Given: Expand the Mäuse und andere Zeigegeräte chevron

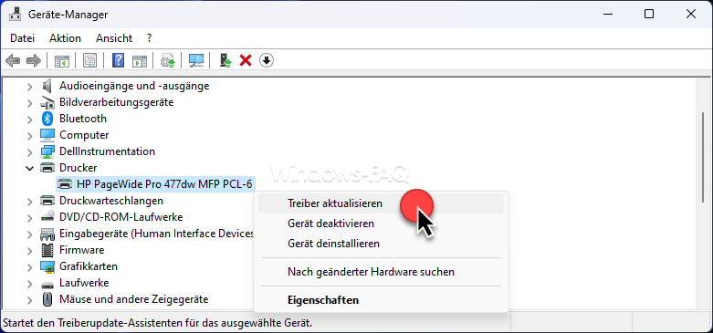Looking at the screenshot, I should coord(29,299).
